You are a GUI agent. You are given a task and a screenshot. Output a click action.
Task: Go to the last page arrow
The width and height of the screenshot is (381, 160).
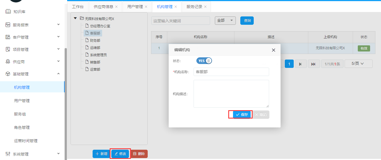[314, 64]
